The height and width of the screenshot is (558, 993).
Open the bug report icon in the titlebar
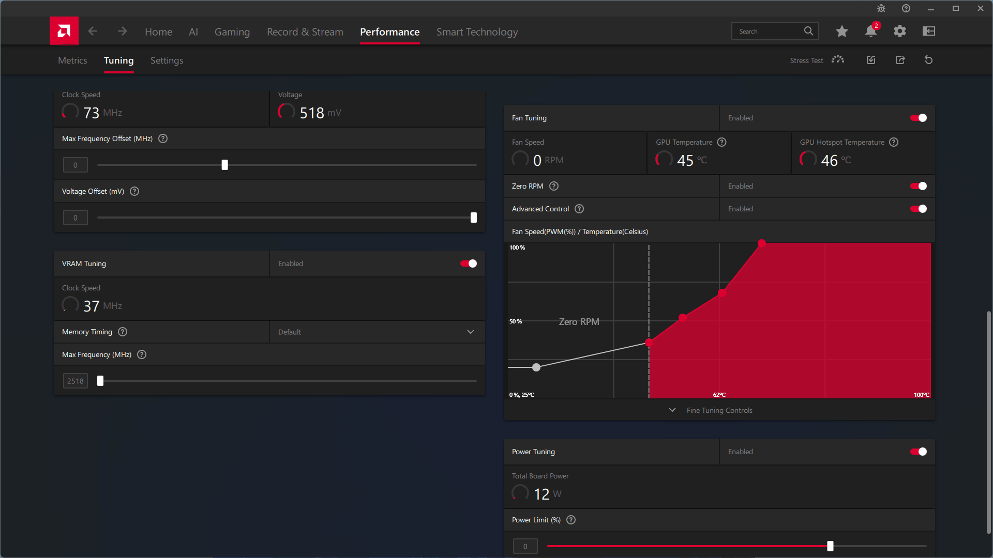[881, 8]
